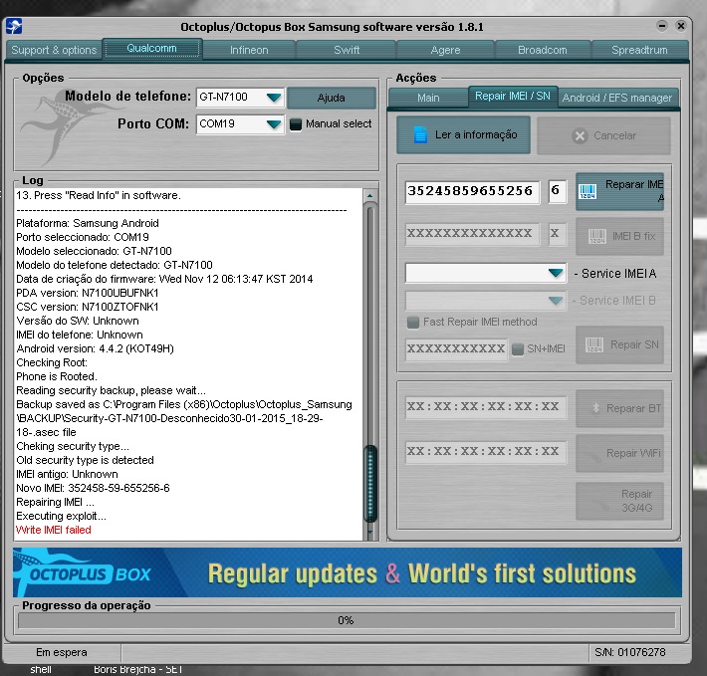Click the blue document icon on Ler a informação
The image size is (707, 676).
[x=420, y=134]
